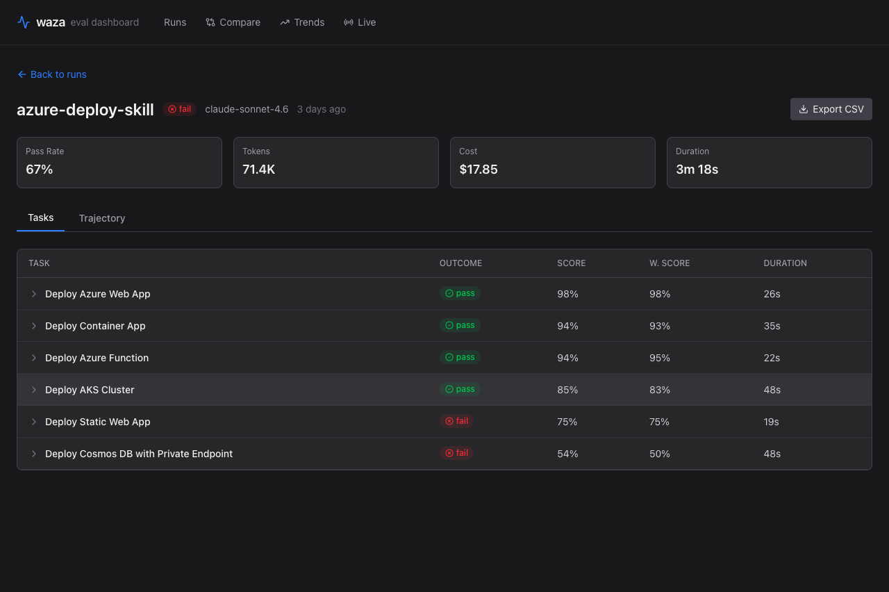Viewport: 889px width, 592px height.
Task: Click the Export CSV button
Action: click(831, 109)
